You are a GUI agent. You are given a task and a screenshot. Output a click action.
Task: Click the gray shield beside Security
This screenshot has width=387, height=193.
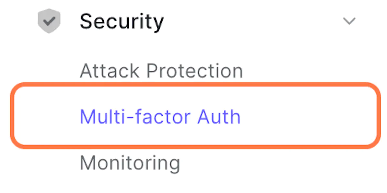pos(49,21)
